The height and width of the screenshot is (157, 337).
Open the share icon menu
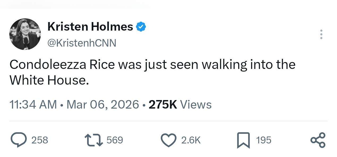click(x=318, y=140)
